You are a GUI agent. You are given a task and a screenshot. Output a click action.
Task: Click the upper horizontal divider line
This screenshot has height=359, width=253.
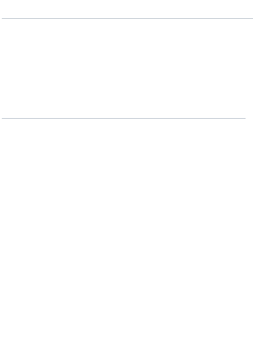click(127, 18)
